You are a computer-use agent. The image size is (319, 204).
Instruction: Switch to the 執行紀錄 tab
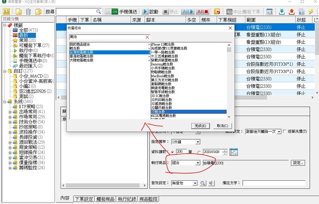coord(128,198)
